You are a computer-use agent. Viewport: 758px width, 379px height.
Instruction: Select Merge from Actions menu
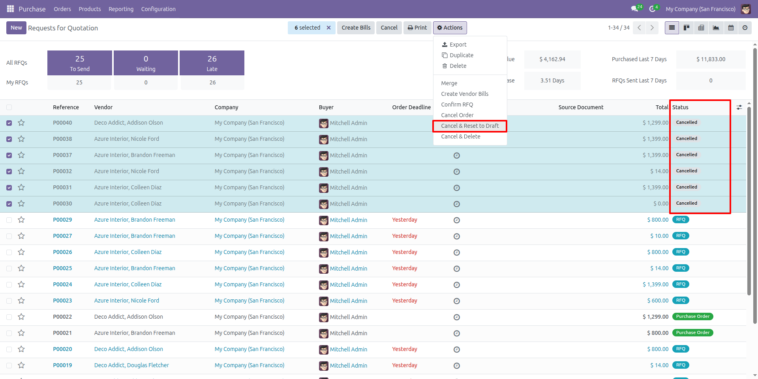coord(470,83)
